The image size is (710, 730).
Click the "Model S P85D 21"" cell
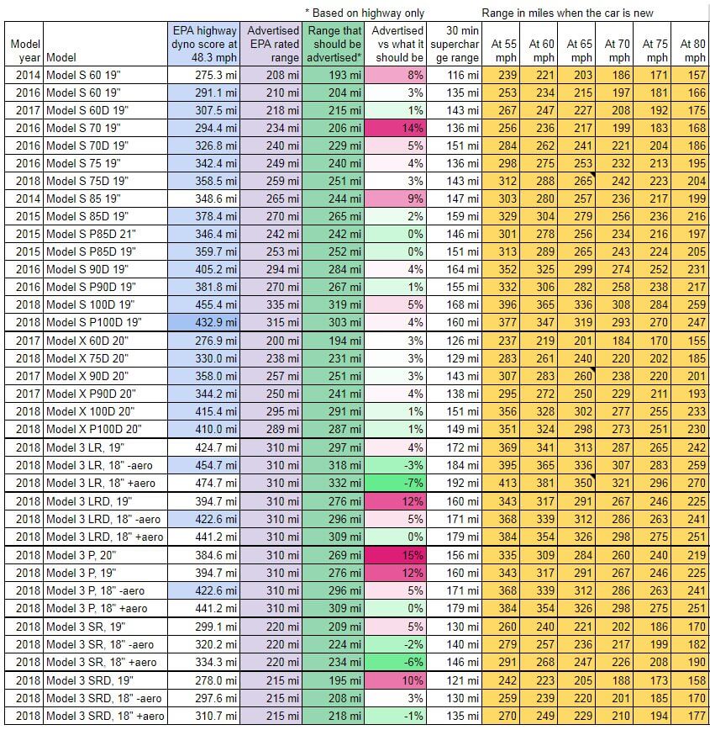tap(106, 234)
